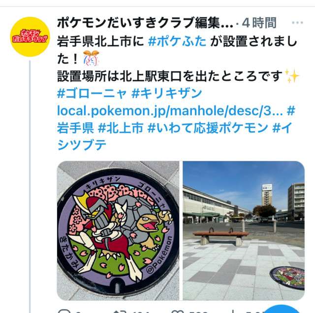The image size is (315, 313).
Task: Open the #ゴローニャ hashtag
Action: [92, 93]
